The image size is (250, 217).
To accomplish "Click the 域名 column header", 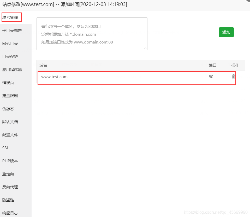I will pos(43,65).
